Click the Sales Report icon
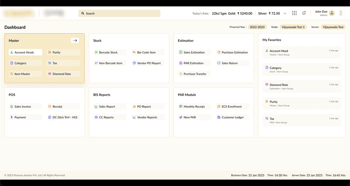Image resolution: width=350 pixels, height=186 pixels. pyautogui.click(x=96, y=107)
